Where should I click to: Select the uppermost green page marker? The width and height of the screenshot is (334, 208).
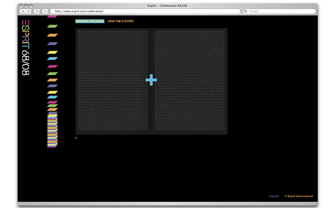tap(52, 27)
